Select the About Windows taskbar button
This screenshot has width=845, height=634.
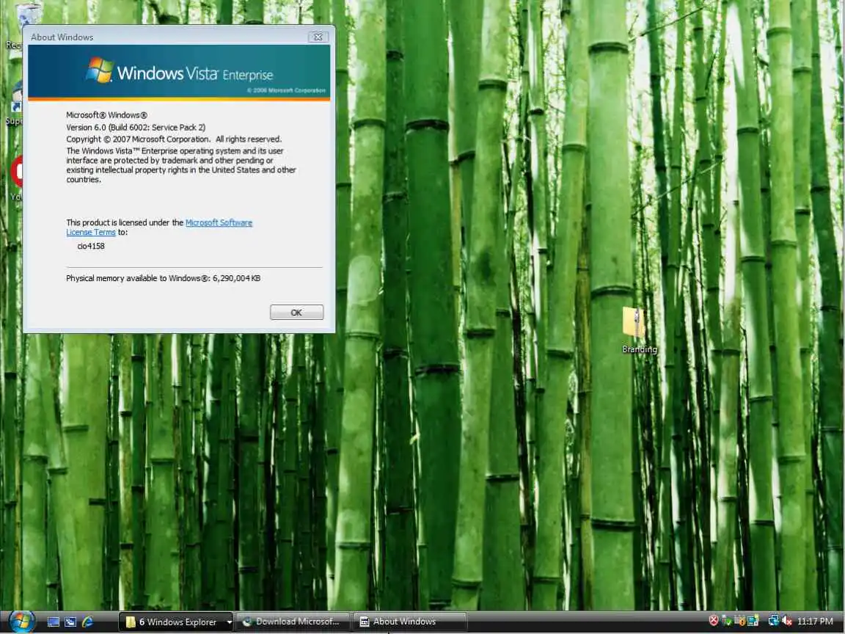pyautogui.click(x=409, y=622)
